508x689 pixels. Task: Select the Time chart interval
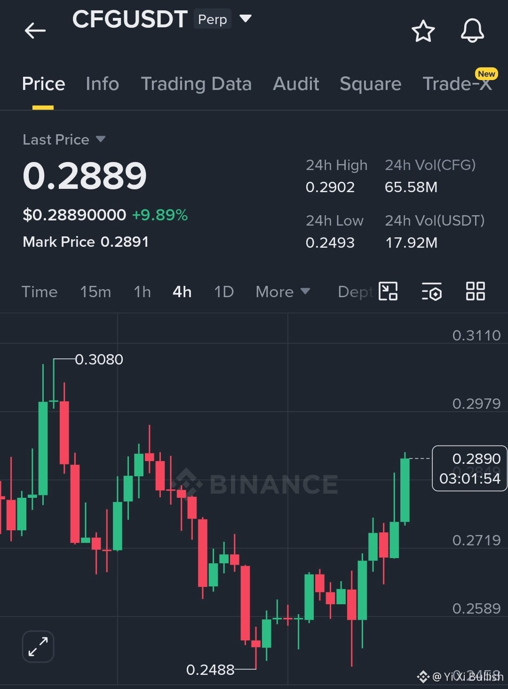[x=40, y=292]
